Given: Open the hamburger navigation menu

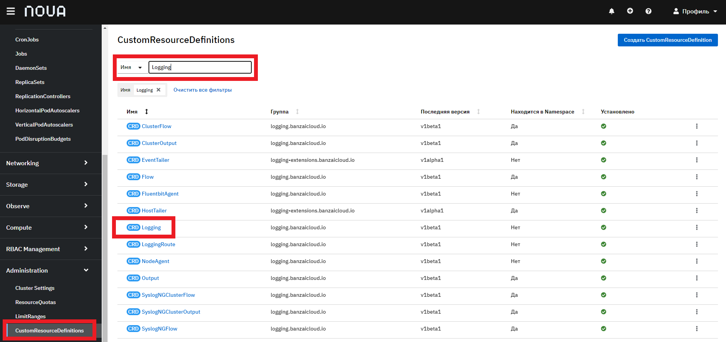Looking at the screenshot, I should tap(11, 11).
